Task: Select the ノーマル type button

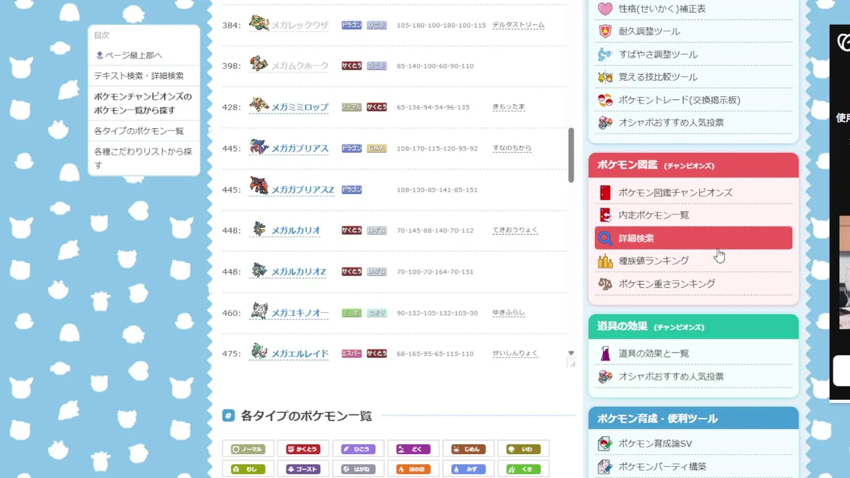Action: coord(248,449)
